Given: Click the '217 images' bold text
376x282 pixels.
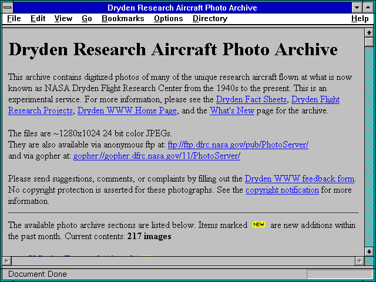Looking at the screenshot, I should [149, 236].
